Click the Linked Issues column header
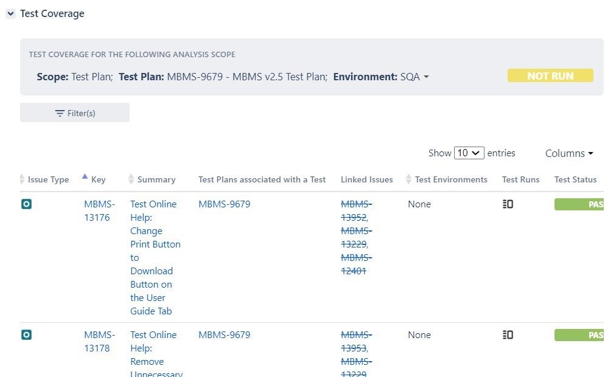The image size is (605, 377). pyautogui.click(x=366, y=179)
